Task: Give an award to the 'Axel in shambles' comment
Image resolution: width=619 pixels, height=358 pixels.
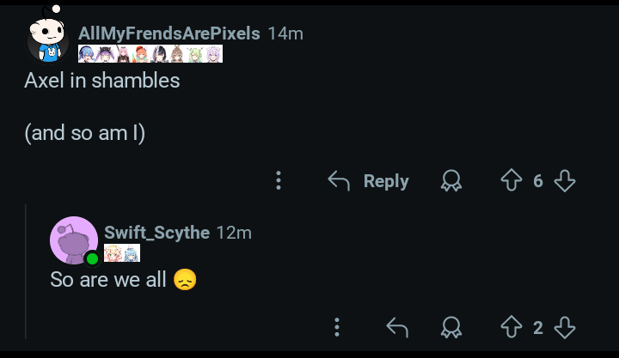Action: 450,181
